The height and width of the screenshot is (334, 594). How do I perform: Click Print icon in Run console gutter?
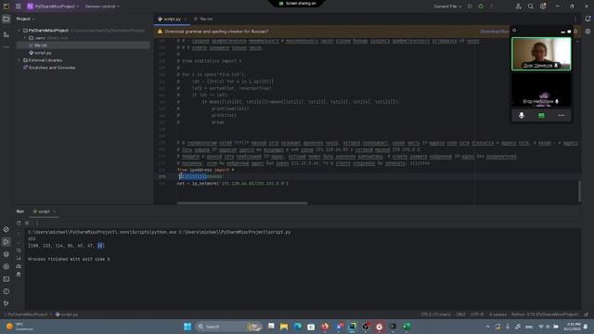19,266
